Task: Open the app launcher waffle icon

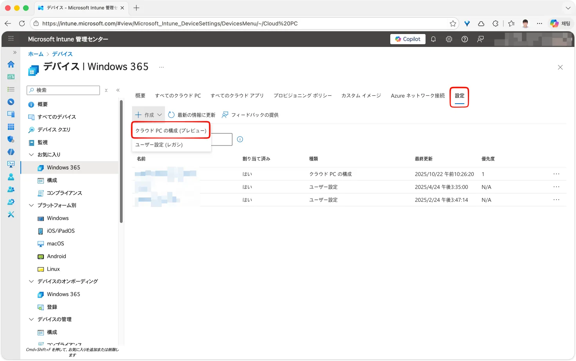Action: 11,39
